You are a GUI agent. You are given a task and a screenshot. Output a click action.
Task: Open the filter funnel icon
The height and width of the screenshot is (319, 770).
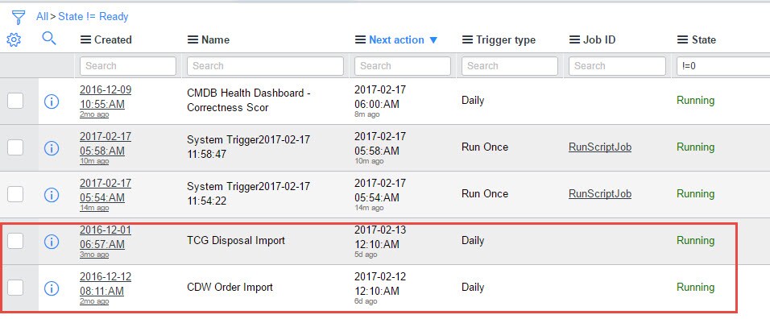tap(19, 17)
